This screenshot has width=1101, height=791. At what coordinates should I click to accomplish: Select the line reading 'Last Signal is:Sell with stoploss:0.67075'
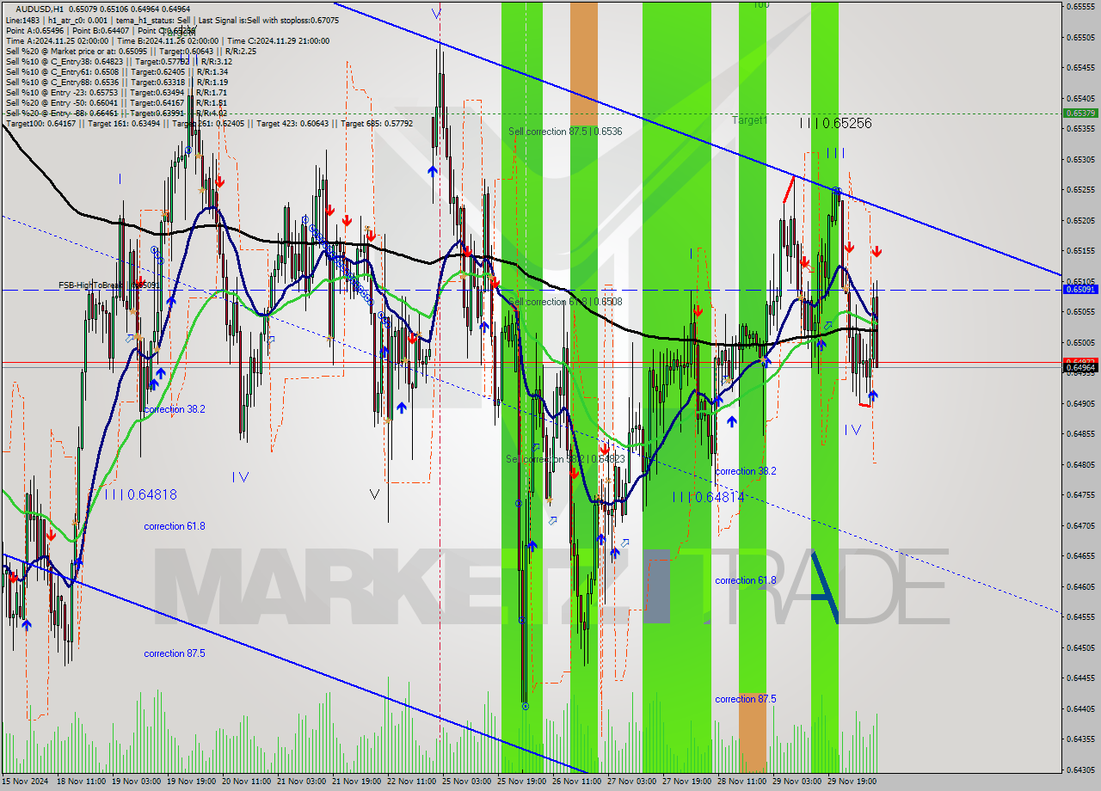tap(268, 20)
